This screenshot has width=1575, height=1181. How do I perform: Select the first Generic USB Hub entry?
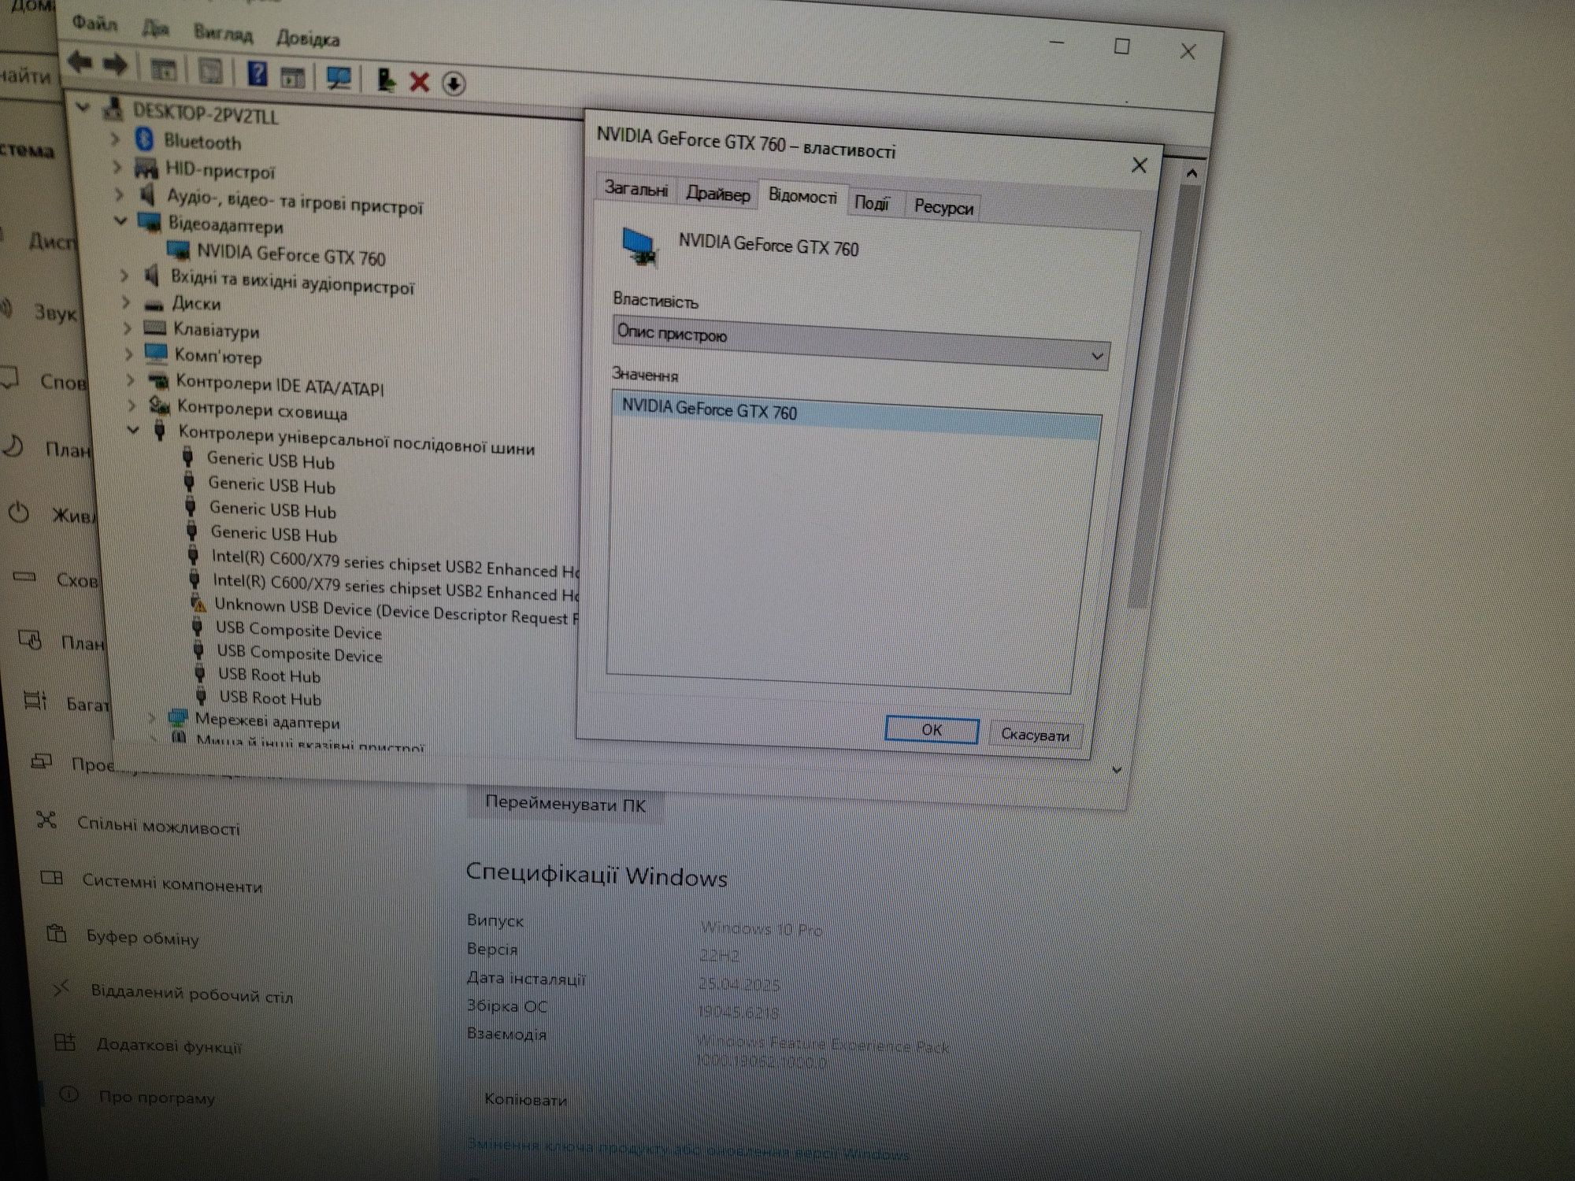[271, 461]
